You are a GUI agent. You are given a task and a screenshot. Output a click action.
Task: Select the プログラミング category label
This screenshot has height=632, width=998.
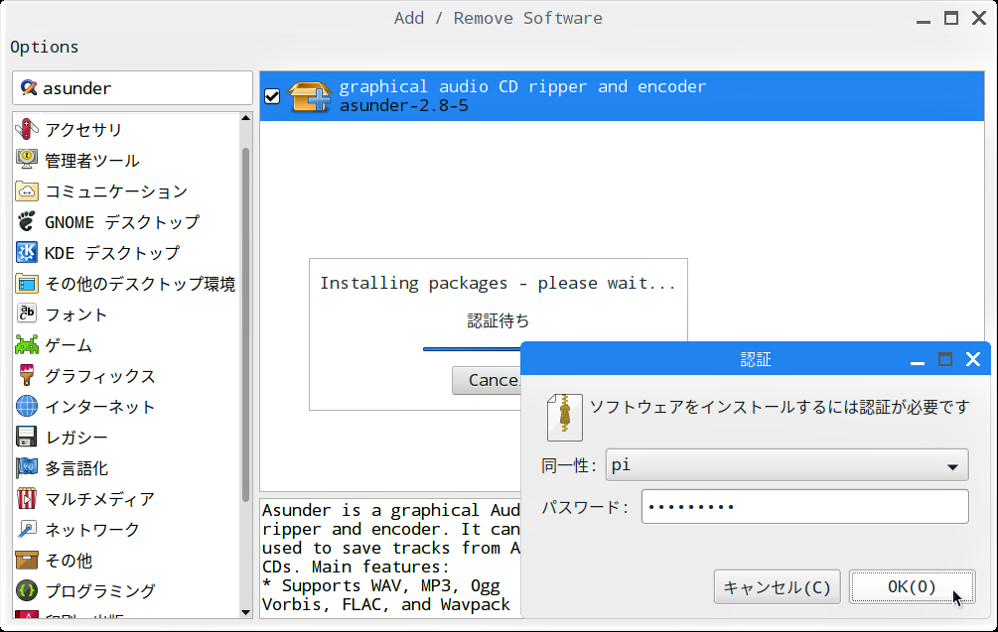coord(100,591)
